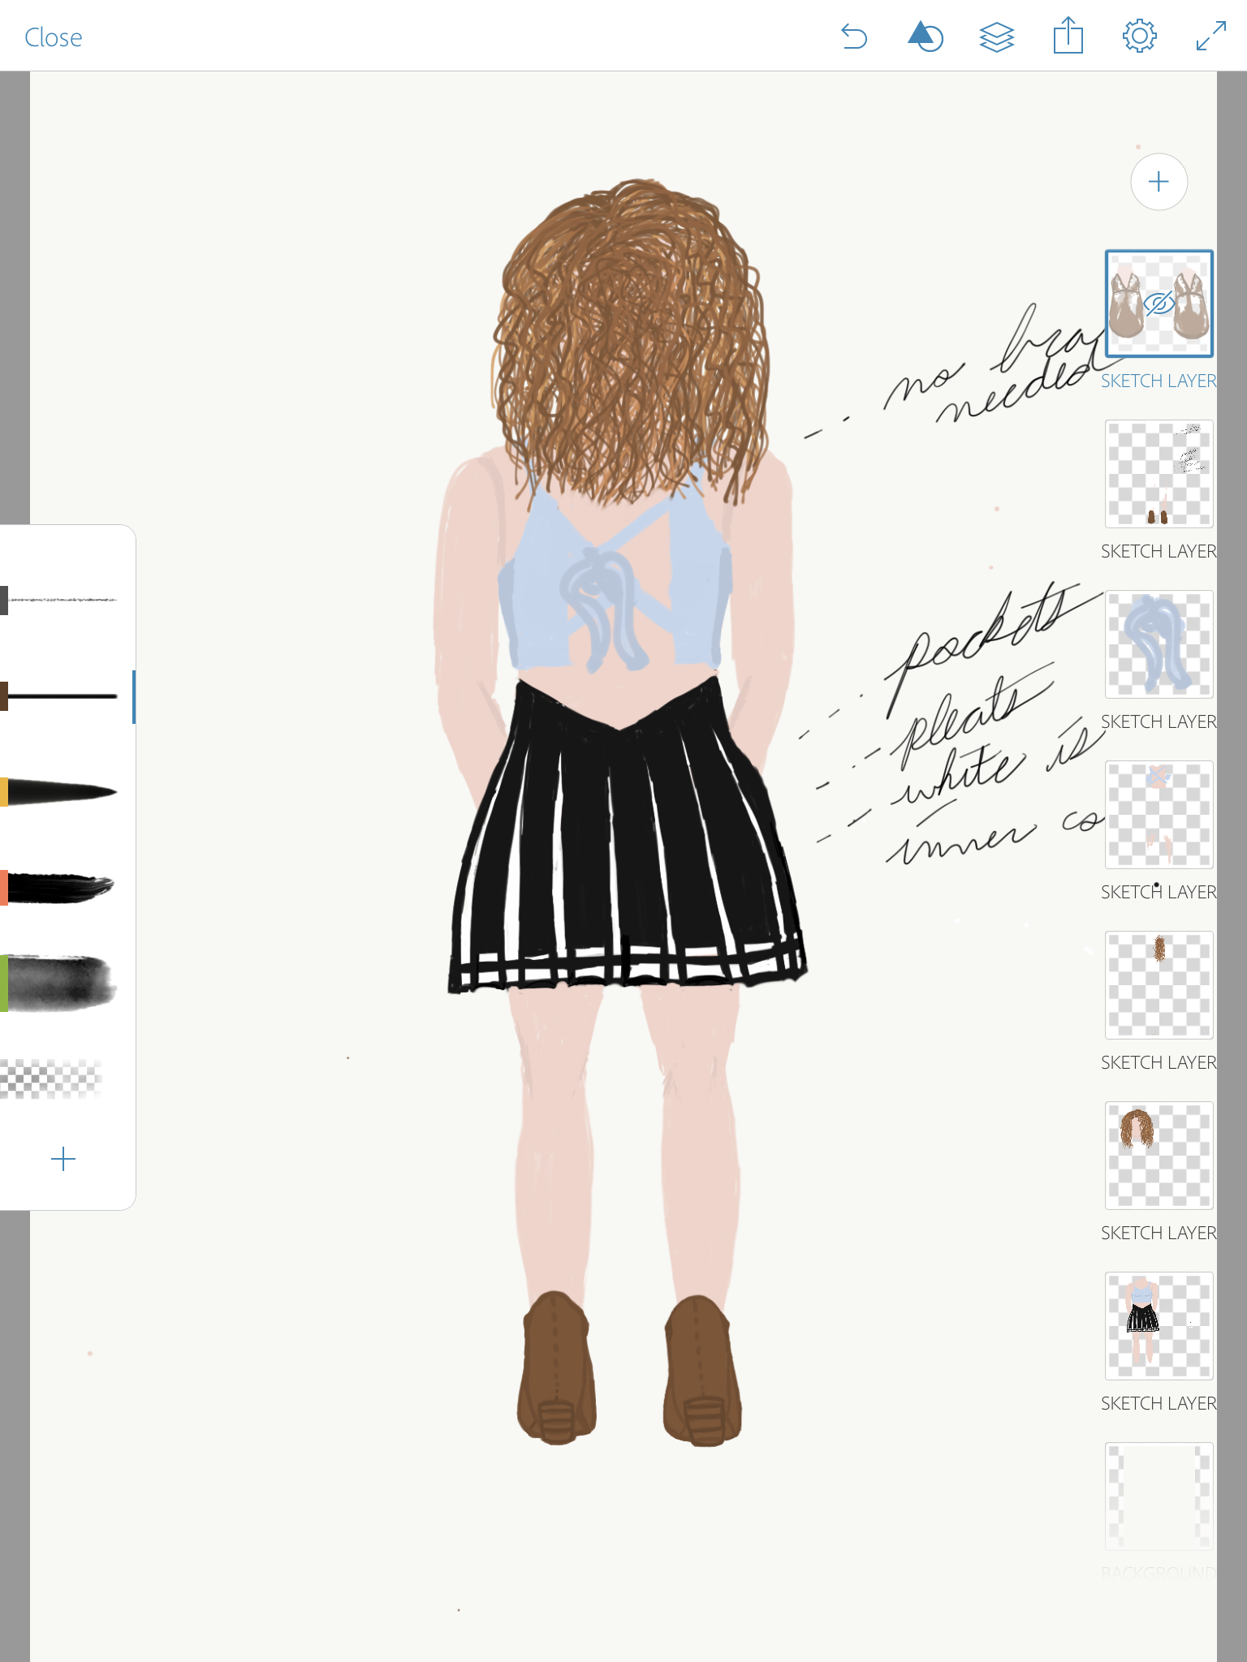
Task: Open the share export icon
Action: click(1068, 37)
